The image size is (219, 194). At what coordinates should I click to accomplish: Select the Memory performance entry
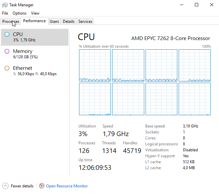point(35,54)
